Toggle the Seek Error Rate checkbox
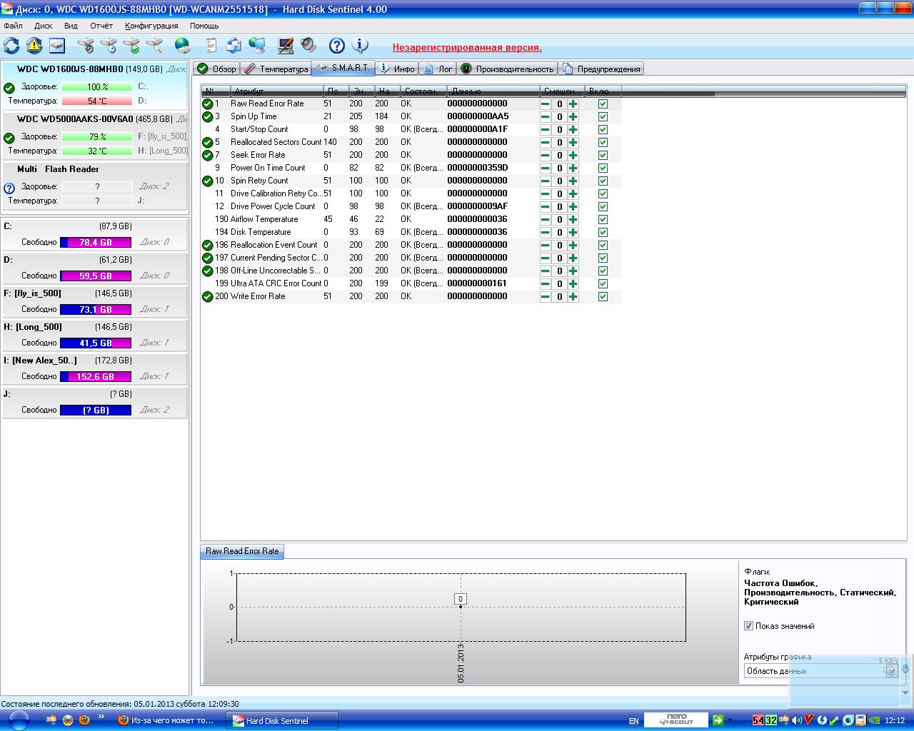 pos(603,155)
